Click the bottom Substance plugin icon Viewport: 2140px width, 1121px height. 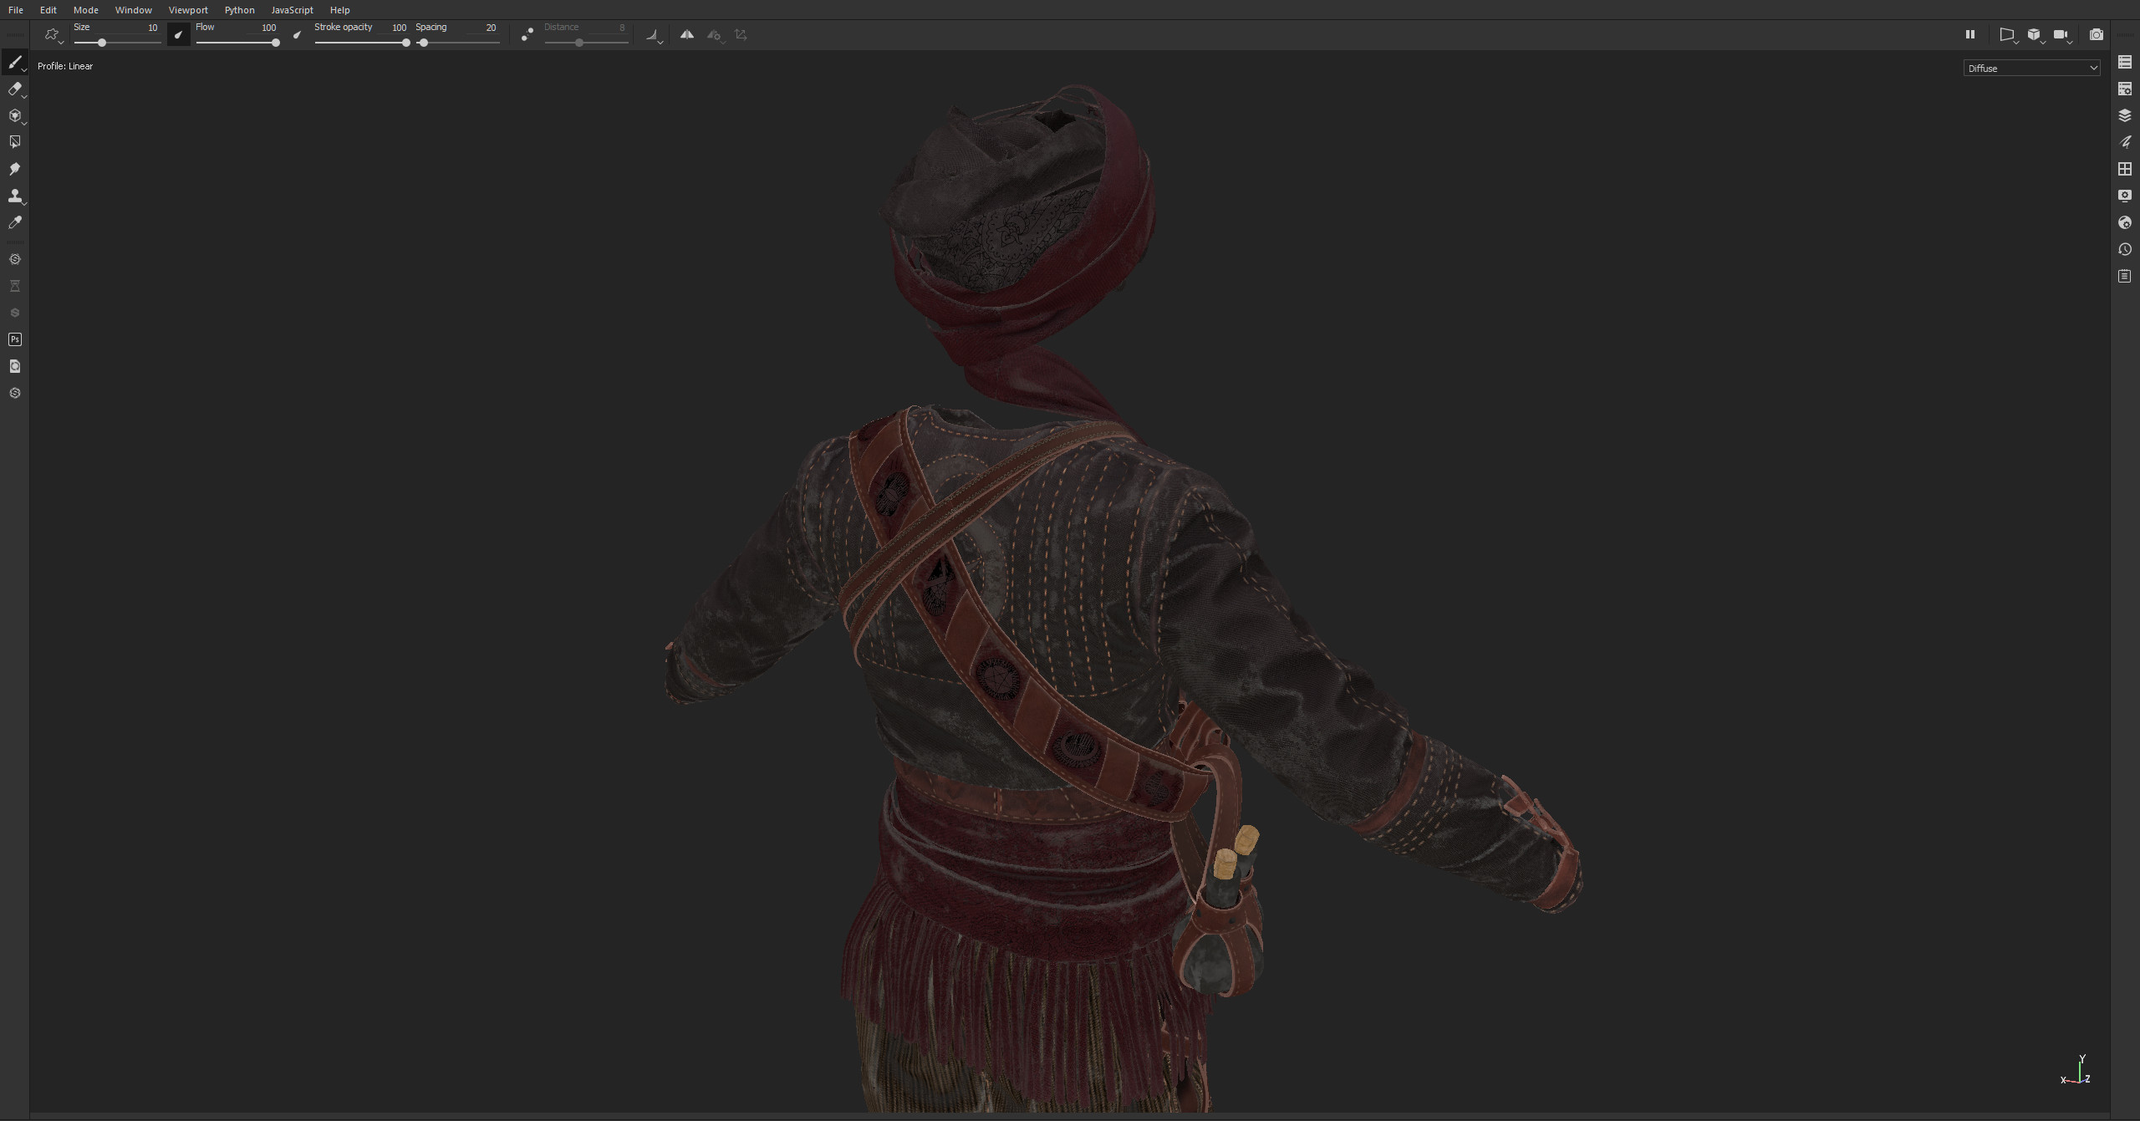click(x=14, y=394)
